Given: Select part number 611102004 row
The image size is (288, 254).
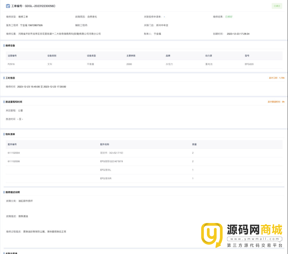Looking at the screenshot, I should [x=14, y=153].
